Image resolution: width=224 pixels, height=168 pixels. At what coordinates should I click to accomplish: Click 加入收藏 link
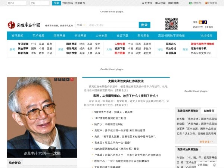160,3
